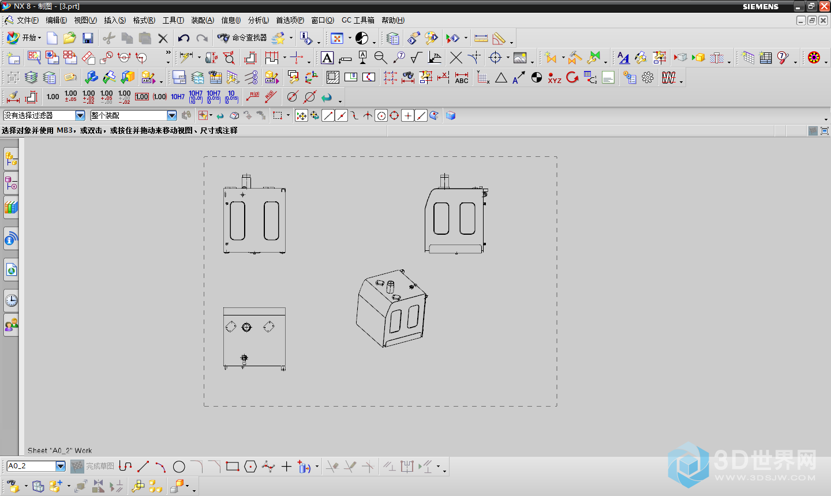
Task: Select the surface finish symbol tool
Action: pos(416,58)
